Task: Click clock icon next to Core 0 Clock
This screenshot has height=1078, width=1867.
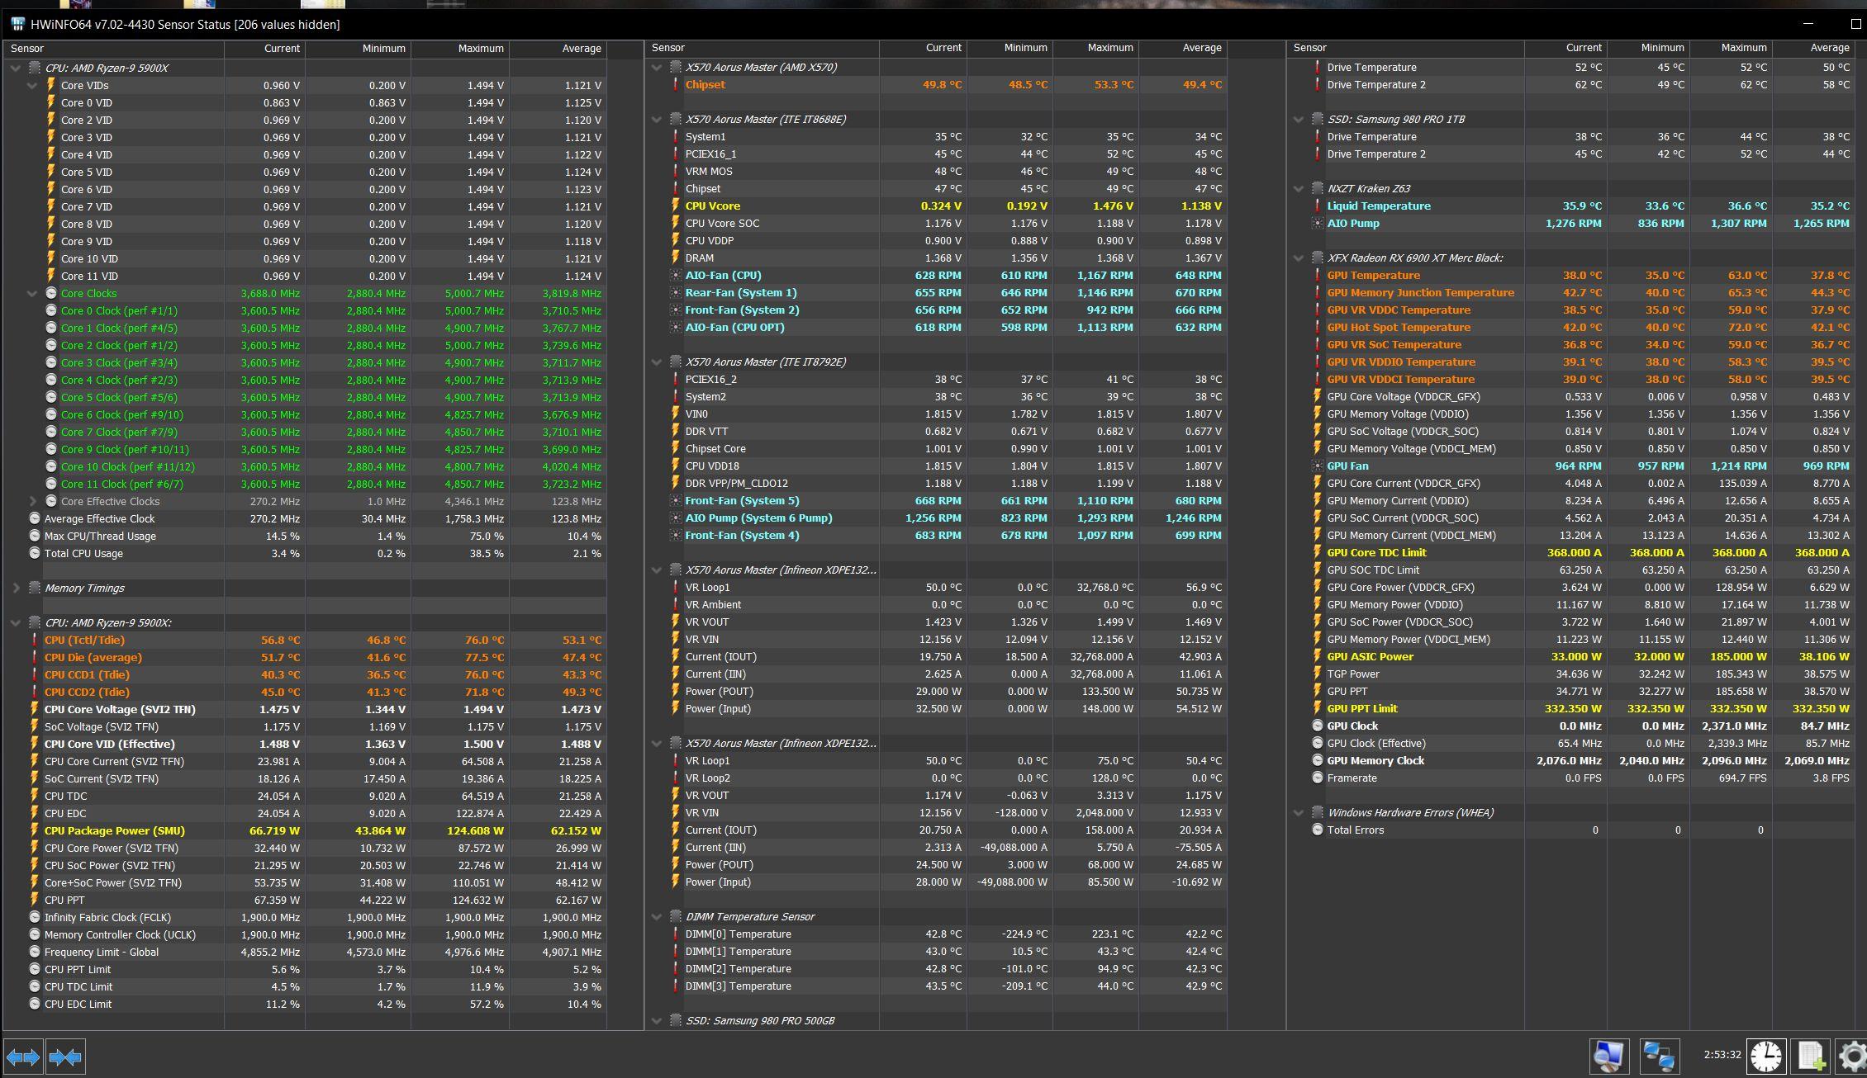Action: pos(51,310)
